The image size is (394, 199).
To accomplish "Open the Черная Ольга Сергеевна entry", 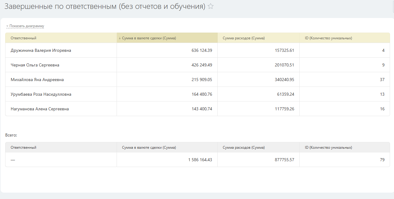I will tap(35, 65).
